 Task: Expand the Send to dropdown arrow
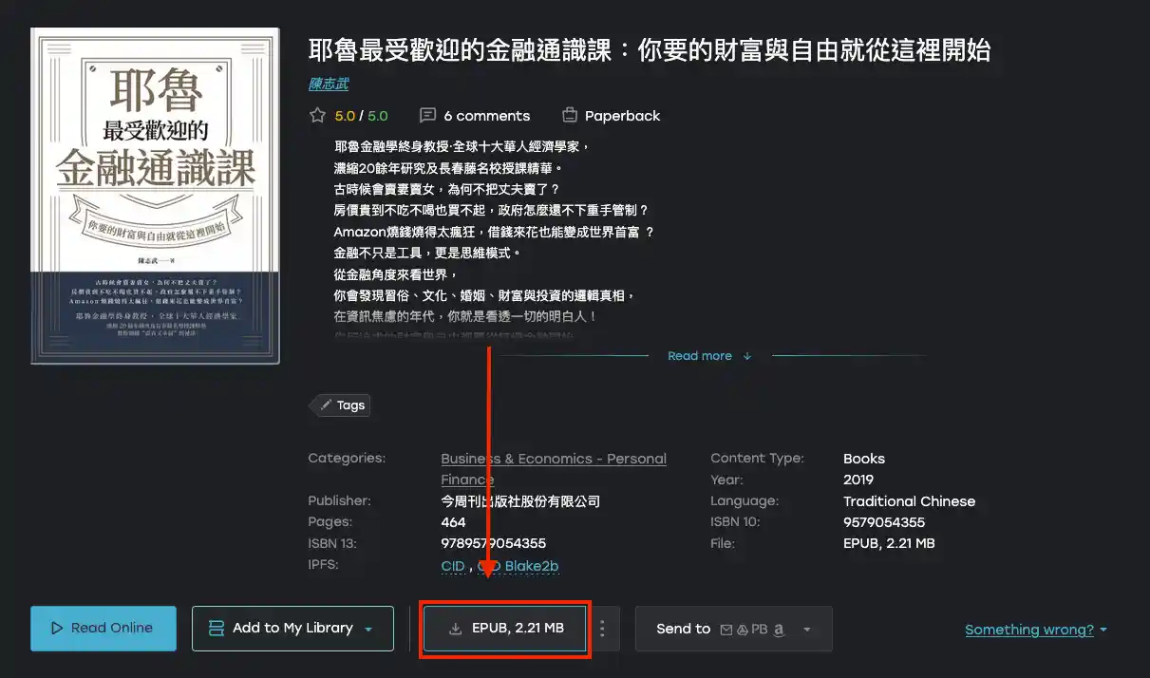808,629
